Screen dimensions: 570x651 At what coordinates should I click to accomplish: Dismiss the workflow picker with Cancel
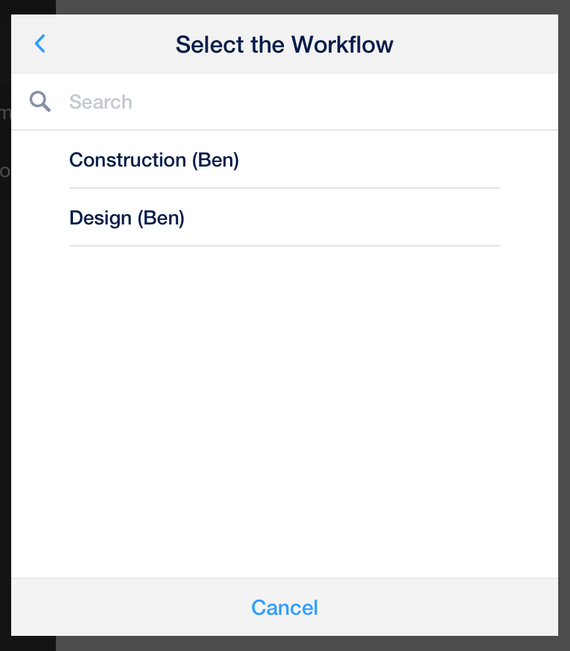coord(284,607)
